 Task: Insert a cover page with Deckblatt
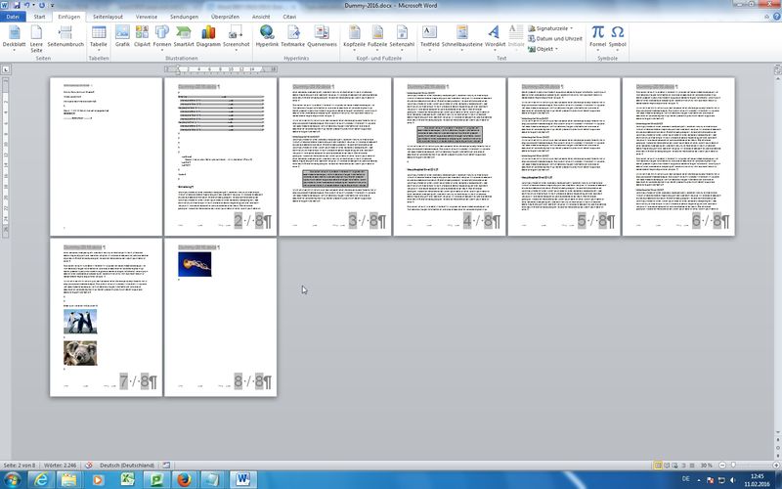tap(15, 37)
